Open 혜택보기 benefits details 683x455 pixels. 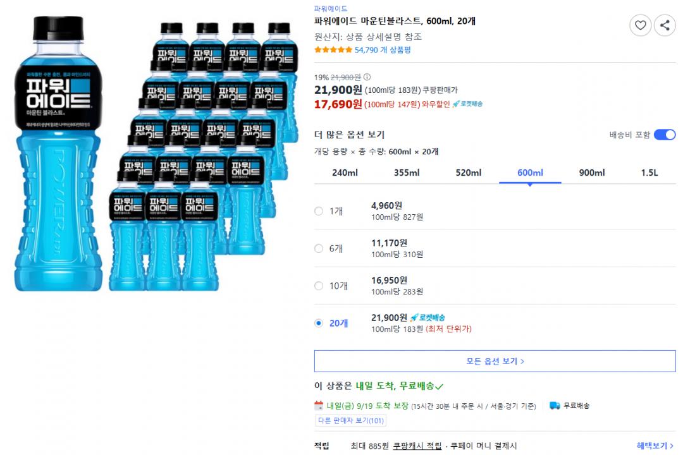[655, 446]
